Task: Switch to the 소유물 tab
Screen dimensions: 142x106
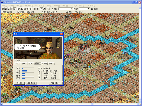Action: point(44,64)
